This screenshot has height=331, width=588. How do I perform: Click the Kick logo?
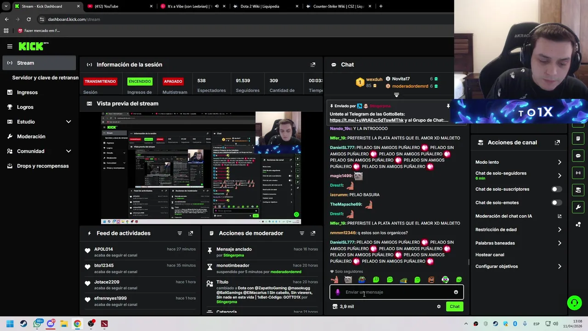coord(34,46)
